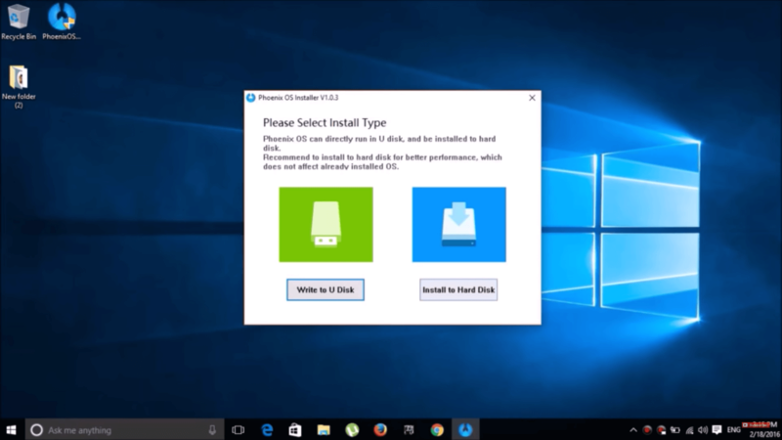782x440 pixels.
Task: Close the Phoenix OS Installer dialog
Action: [x=532, y=98]
